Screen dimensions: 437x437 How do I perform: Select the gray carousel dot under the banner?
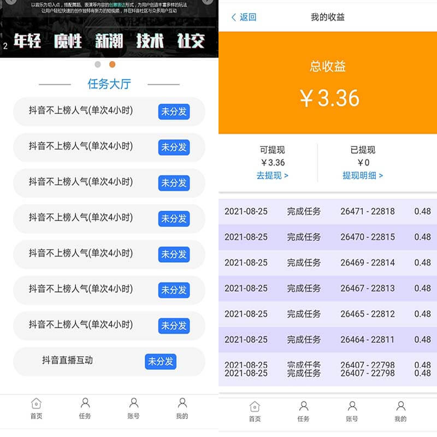pos(98,64)
